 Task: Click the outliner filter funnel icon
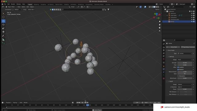pyautogui.click(x=190, y=7)
